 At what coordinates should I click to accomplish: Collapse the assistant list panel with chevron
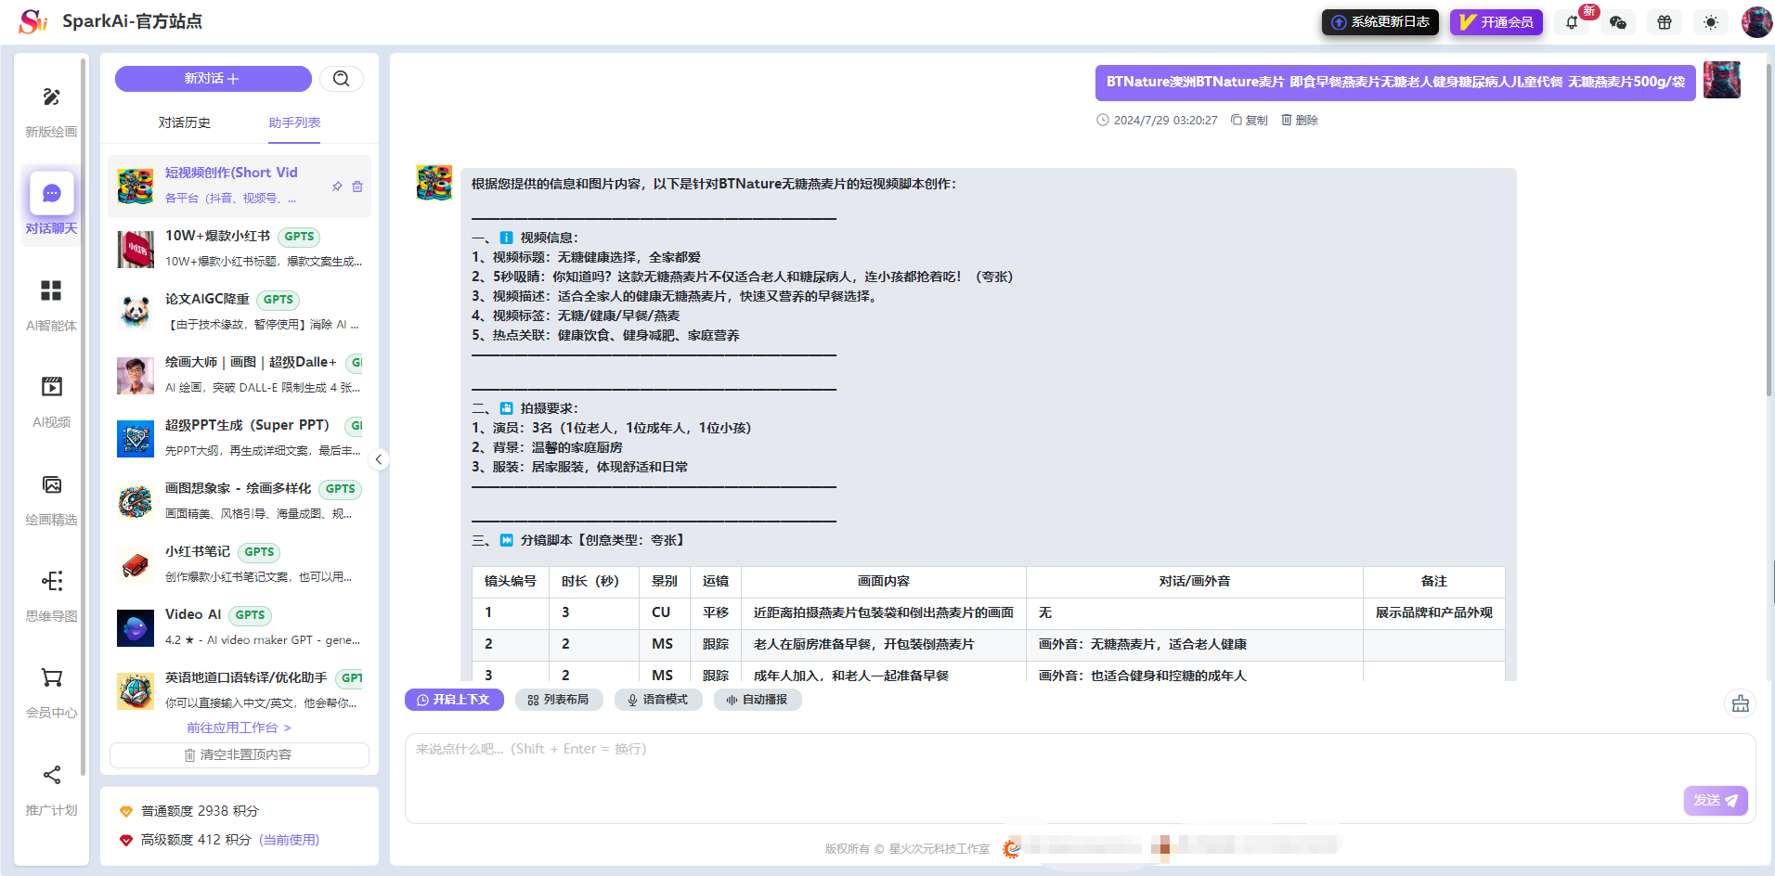point(379,459)
